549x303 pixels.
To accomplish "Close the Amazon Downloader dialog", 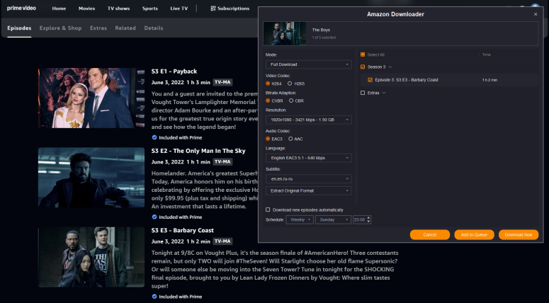I will tap(535, 14).
